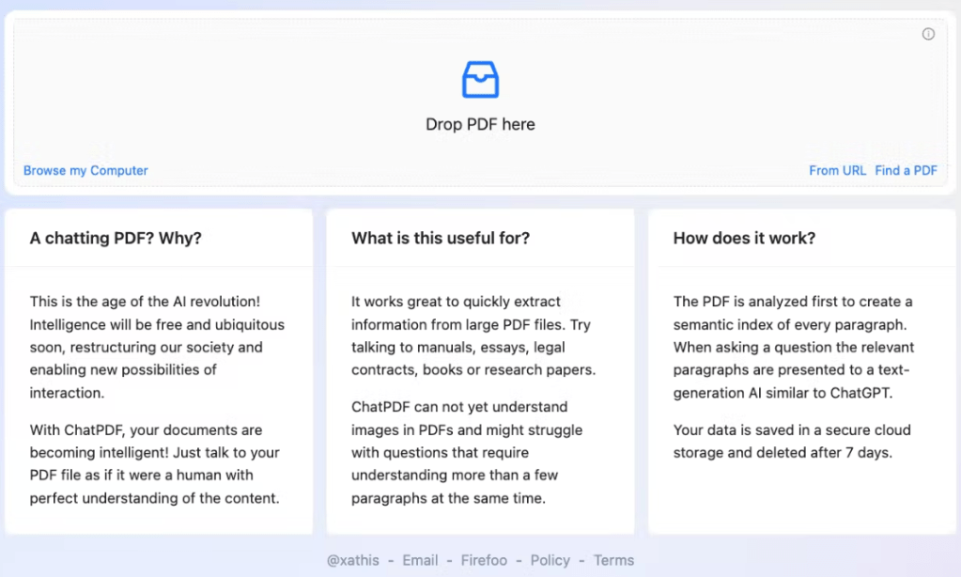Select the "PDF is analyzed first" paragraph
The height and width of the screenshot is (577, 961).
coord(793,347)
